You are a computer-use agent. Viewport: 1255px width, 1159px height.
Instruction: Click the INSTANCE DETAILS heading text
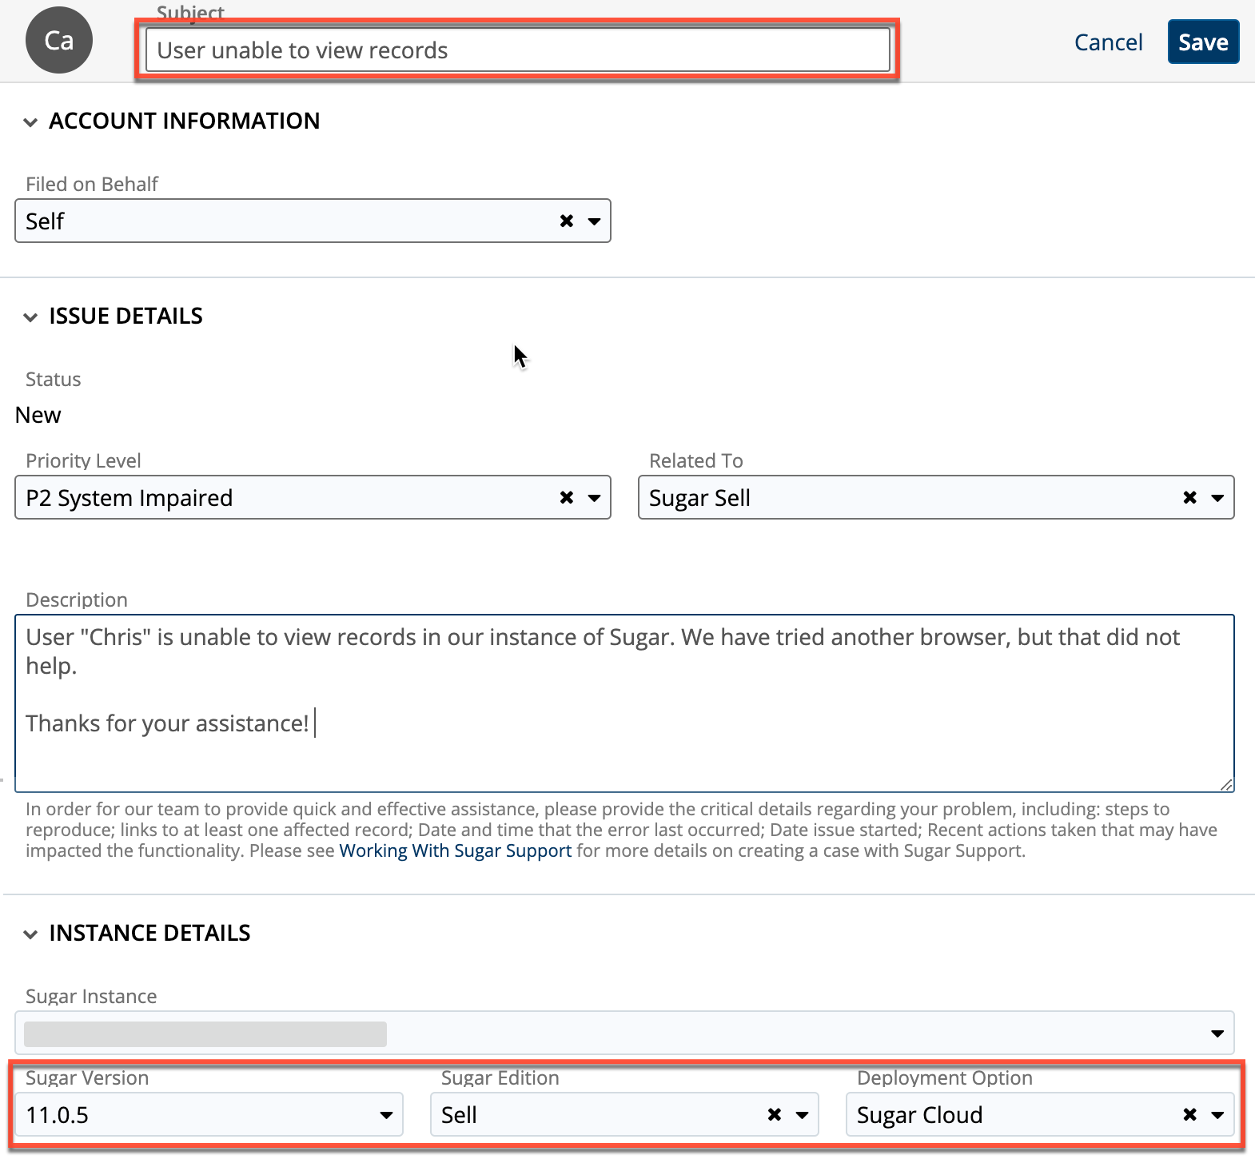point(150,933)
